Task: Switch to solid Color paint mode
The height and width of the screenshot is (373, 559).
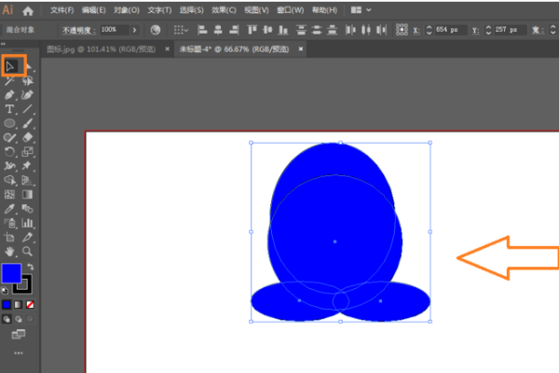Action: point(7,304)
